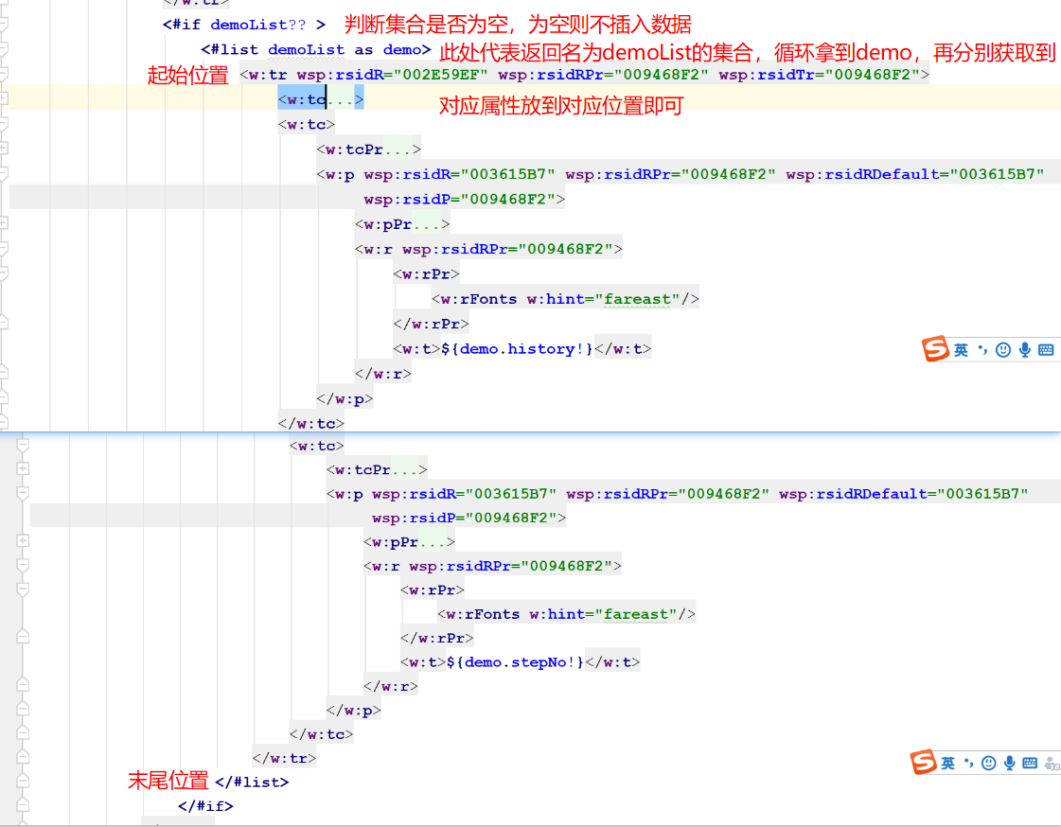Click the ${demo.stepNo!} expression

pos(515,662)
